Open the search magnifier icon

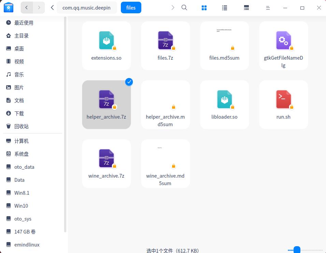pos(184,8)
